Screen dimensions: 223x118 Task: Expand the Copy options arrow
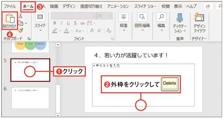(26, 23)
